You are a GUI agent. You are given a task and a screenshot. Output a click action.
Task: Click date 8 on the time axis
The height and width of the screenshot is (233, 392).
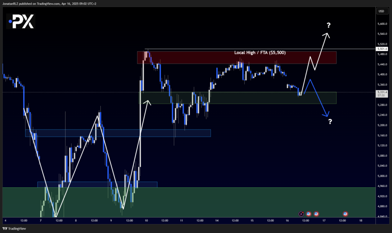(76, 220)
